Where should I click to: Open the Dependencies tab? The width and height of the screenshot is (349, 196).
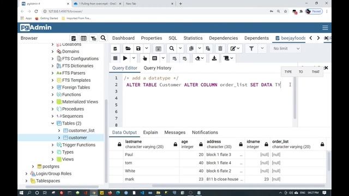224,38
